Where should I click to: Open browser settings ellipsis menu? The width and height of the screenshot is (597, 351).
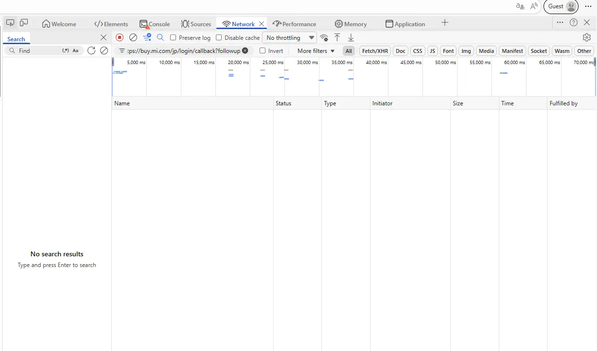click(588, 6)
